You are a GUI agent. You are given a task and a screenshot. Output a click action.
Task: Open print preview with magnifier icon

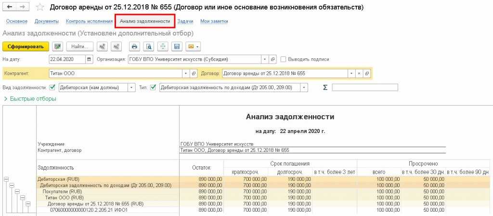point(149,47)
